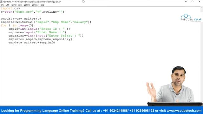Viewport: 203px width, 114px height.
Task: Click the empinfo=[empid,empname,empsalary] line
Action: pos(40,39)
